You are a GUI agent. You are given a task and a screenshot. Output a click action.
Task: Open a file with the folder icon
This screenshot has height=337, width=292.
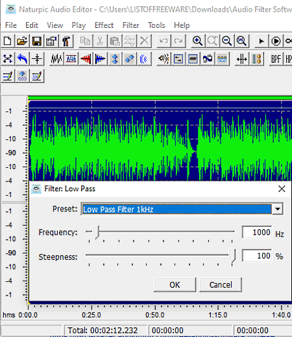pos(22,41)
